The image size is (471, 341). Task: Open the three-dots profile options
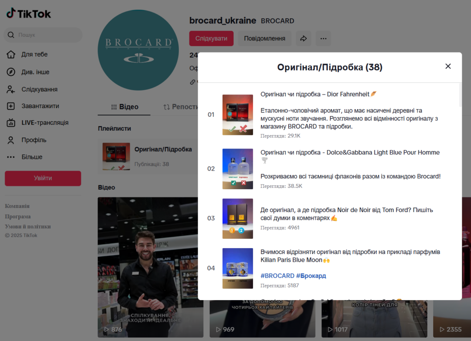(323, 39)
